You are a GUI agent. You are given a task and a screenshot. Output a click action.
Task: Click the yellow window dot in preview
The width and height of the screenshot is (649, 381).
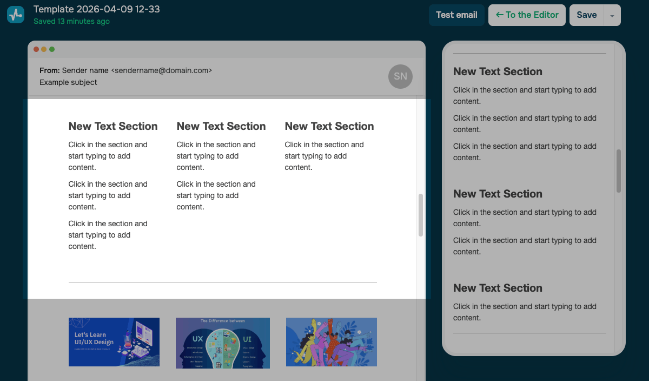point(44,49)
